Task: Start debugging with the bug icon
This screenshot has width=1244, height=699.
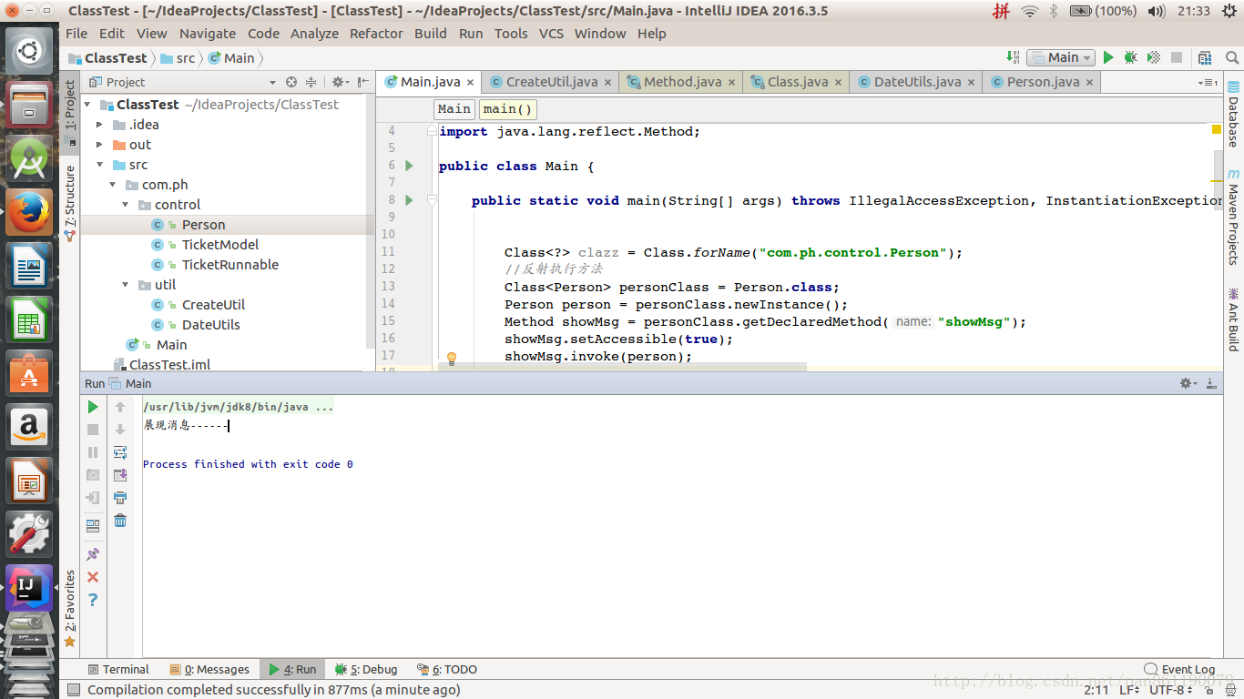Action: coord(1130,57)
